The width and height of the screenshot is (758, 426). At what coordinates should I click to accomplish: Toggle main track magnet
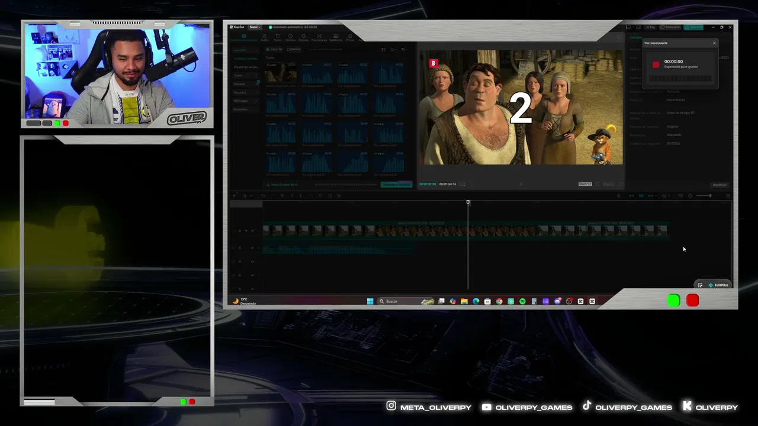(631, 195)
